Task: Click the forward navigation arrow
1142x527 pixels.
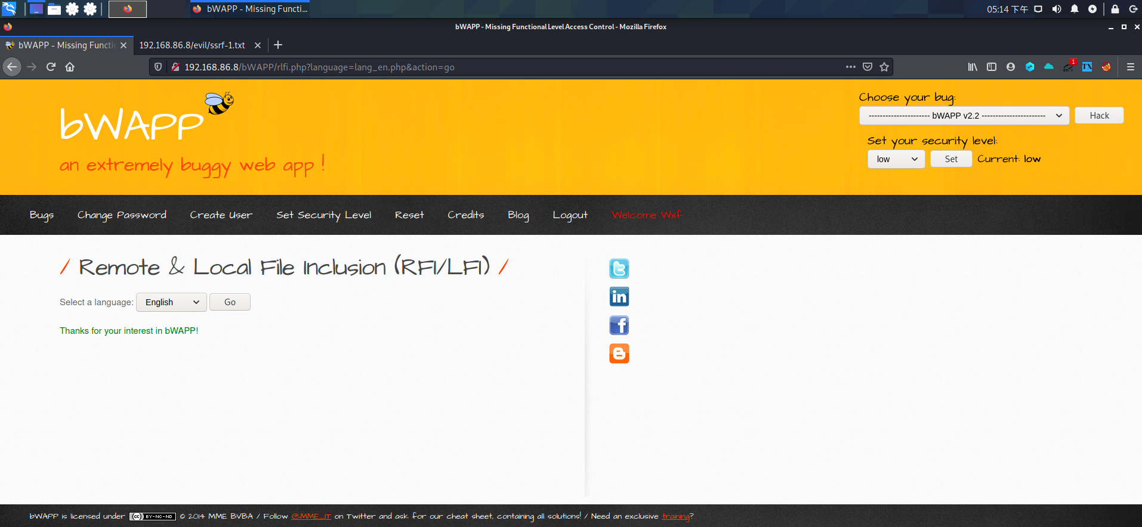Action: (x=32, y=67)
